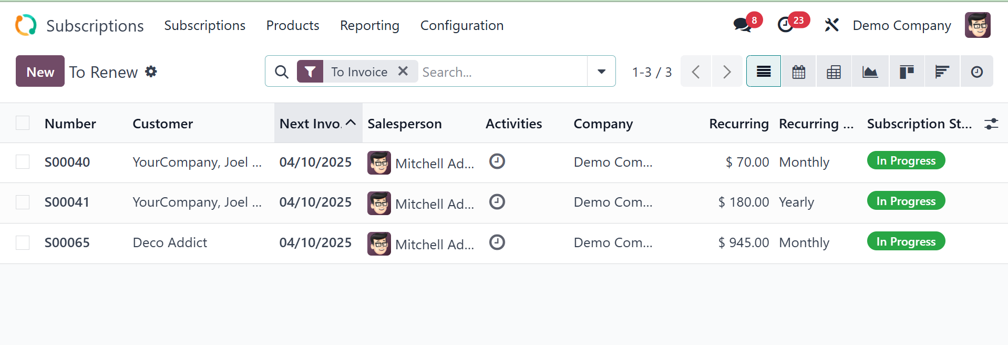Screen dimensions: 1008x345
Task: Toggle select-all checkbox in header
Action: pyautogui.click(x=23, y=123)
